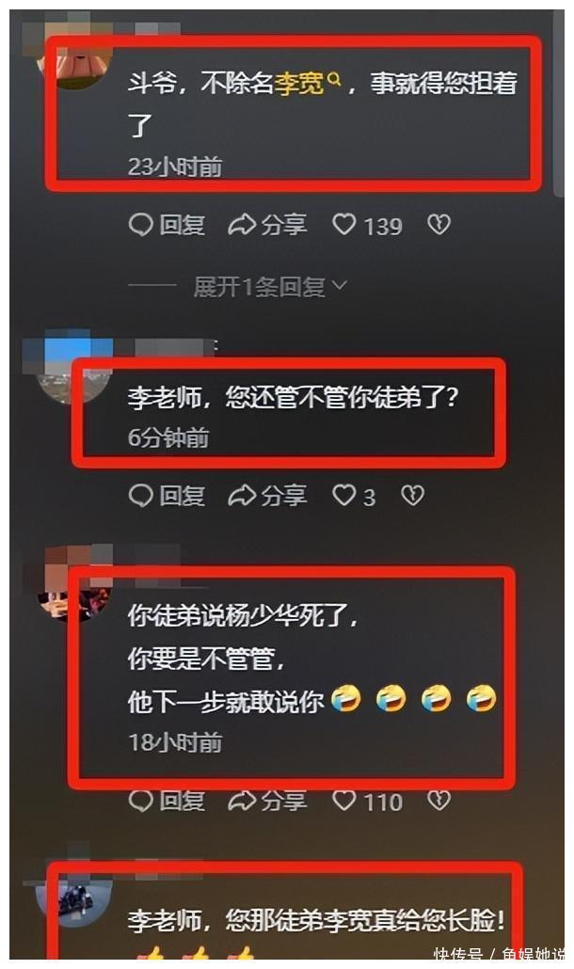
Task: Dislike the 李老师 6分钟前 comment
Action: click(x=413, y=495)
